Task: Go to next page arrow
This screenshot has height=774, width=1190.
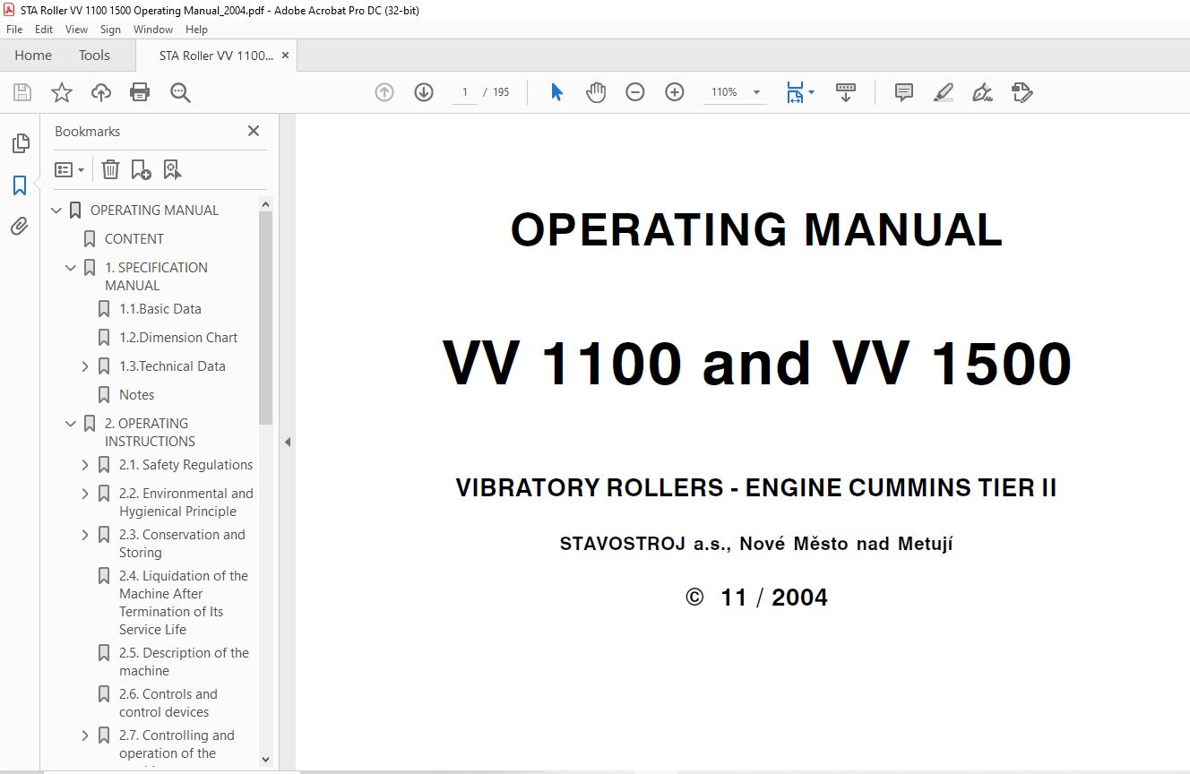Action: point(424,92)
